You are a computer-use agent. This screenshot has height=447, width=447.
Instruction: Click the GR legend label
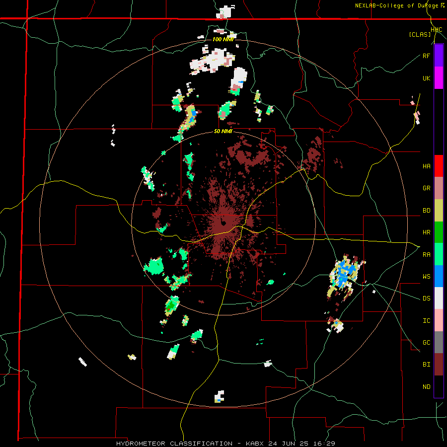[426, 188]
